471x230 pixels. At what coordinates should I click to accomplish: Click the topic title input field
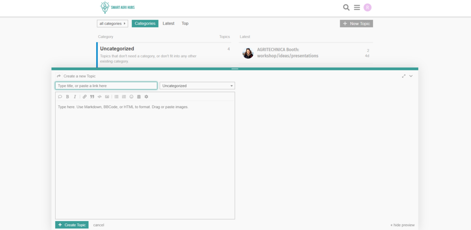[x=106, y=86]
